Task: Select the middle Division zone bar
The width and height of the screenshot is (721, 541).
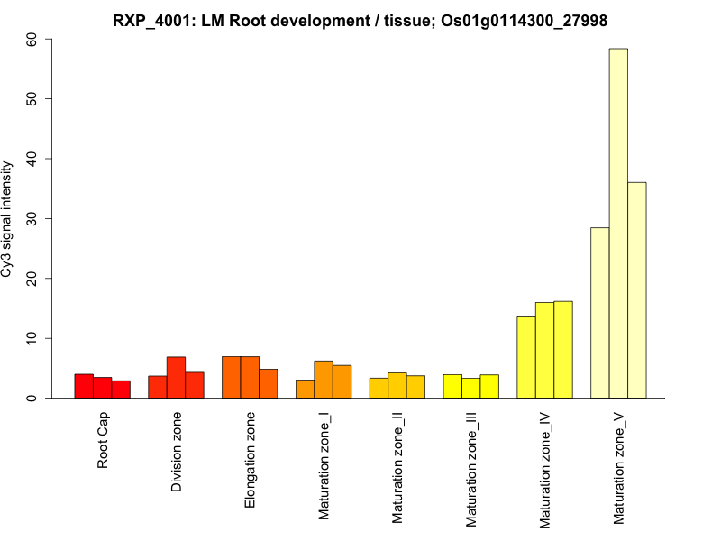Action: [176, 378]
